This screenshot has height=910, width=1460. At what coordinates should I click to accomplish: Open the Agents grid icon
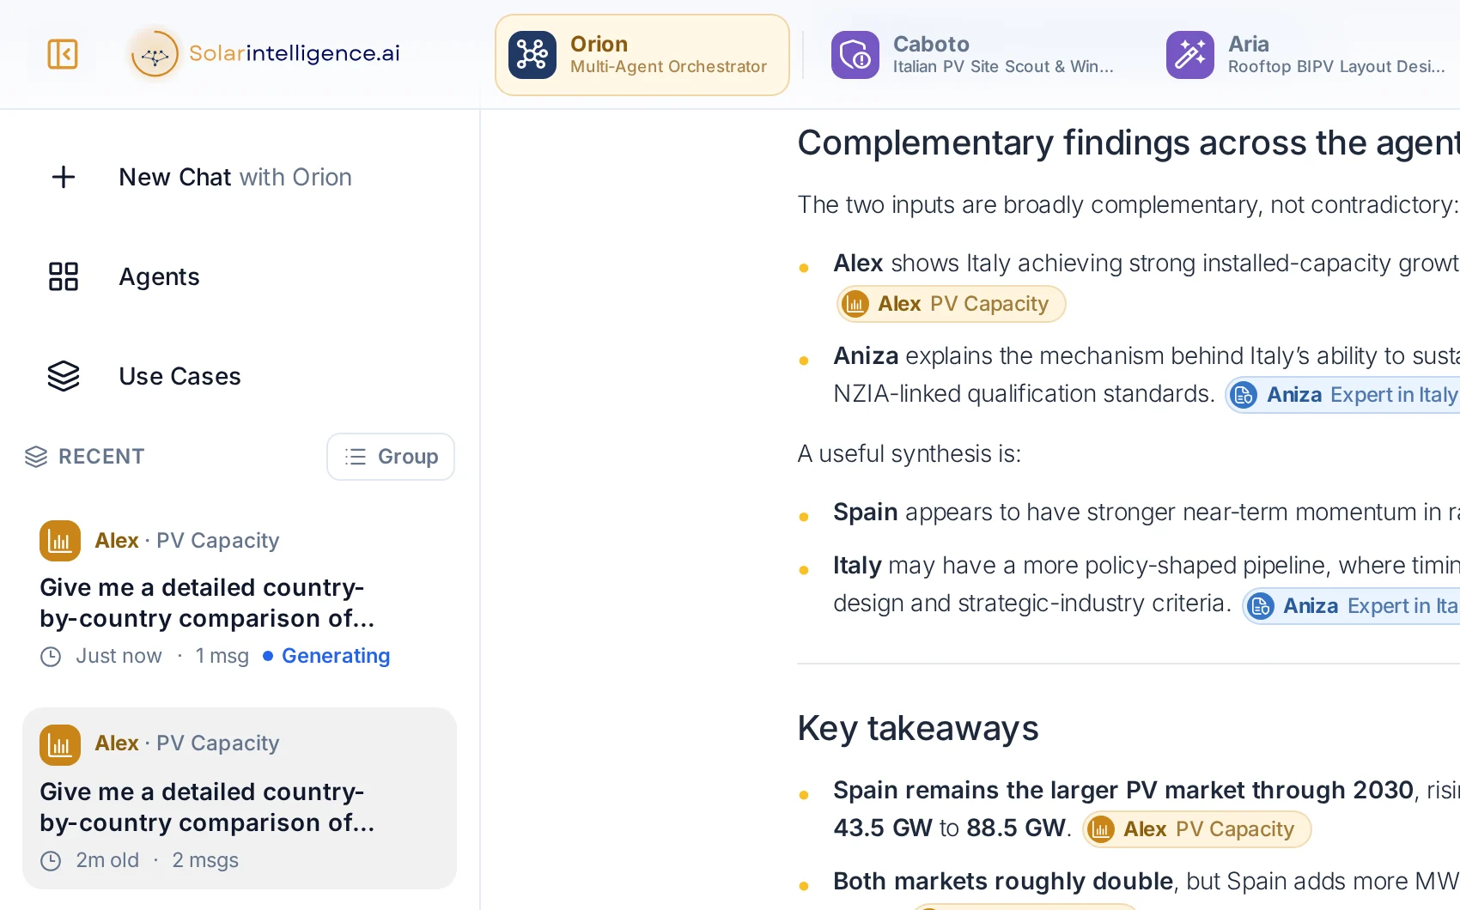(64, 276)
